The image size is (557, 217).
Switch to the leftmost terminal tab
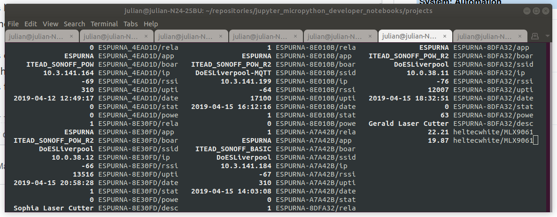[42, 36]
